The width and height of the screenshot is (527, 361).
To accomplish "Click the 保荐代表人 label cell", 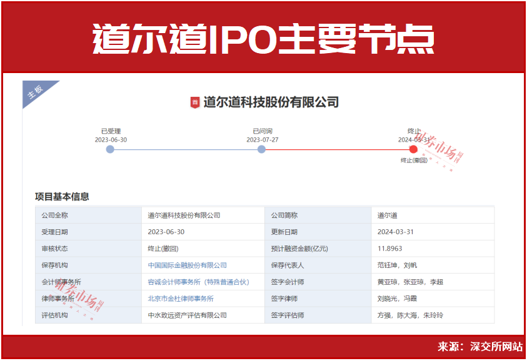I will (318, 265).
